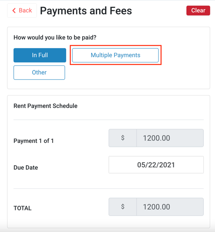Click the TOTAL label
Image resolution: width=215 pixels, height=232 pixels.
[x=22, y=208]
